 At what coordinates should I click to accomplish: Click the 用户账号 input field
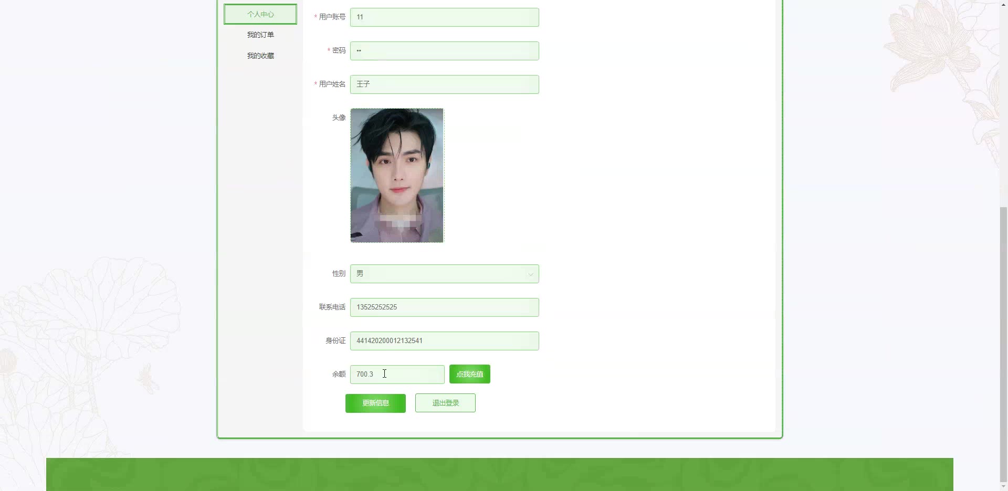(444, 17)
